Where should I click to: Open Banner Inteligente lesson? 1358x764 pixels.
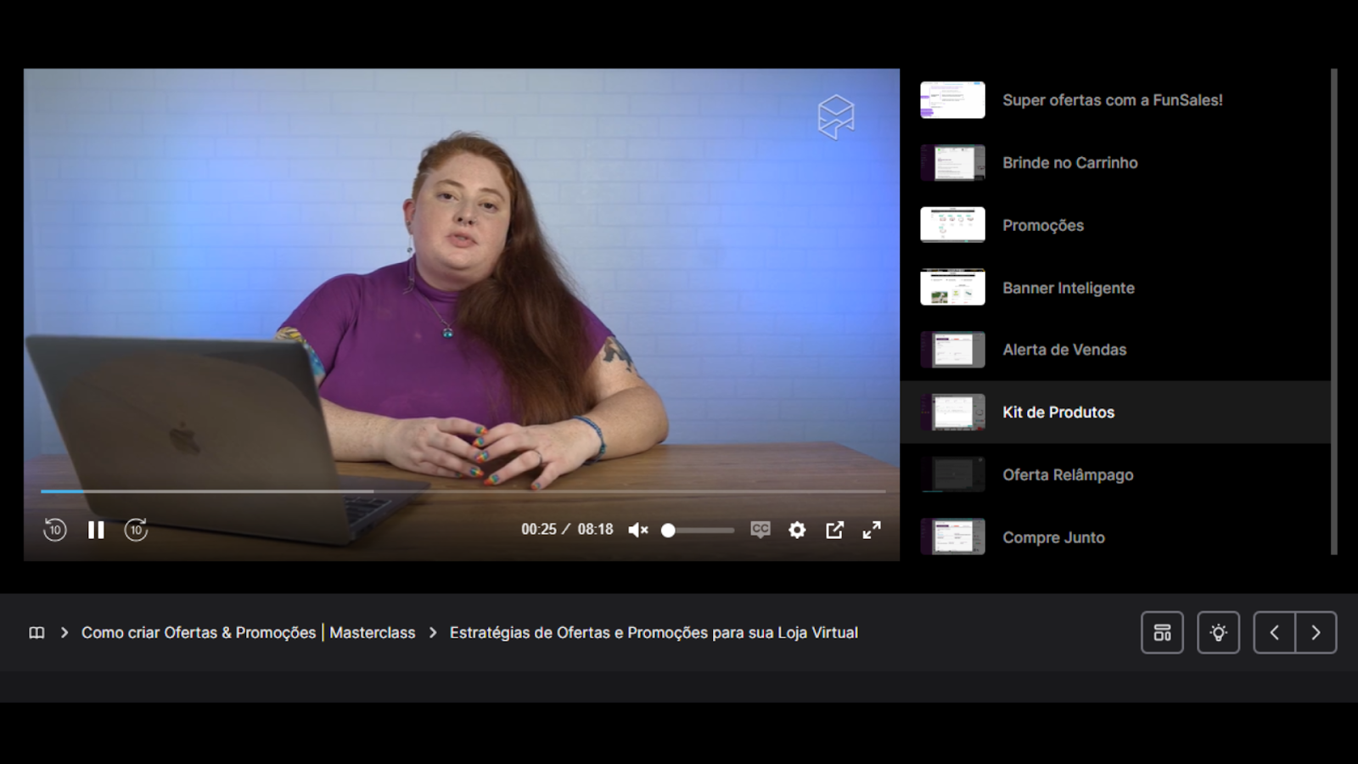(x=1115, y=288)
